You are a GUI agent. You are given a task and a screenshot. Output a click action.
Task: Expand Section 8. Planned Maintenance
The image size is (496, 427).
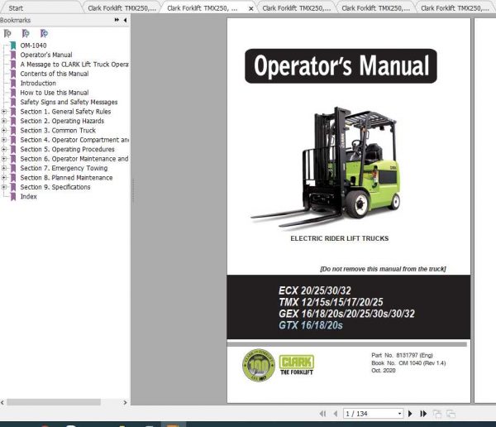pos(4,177)
